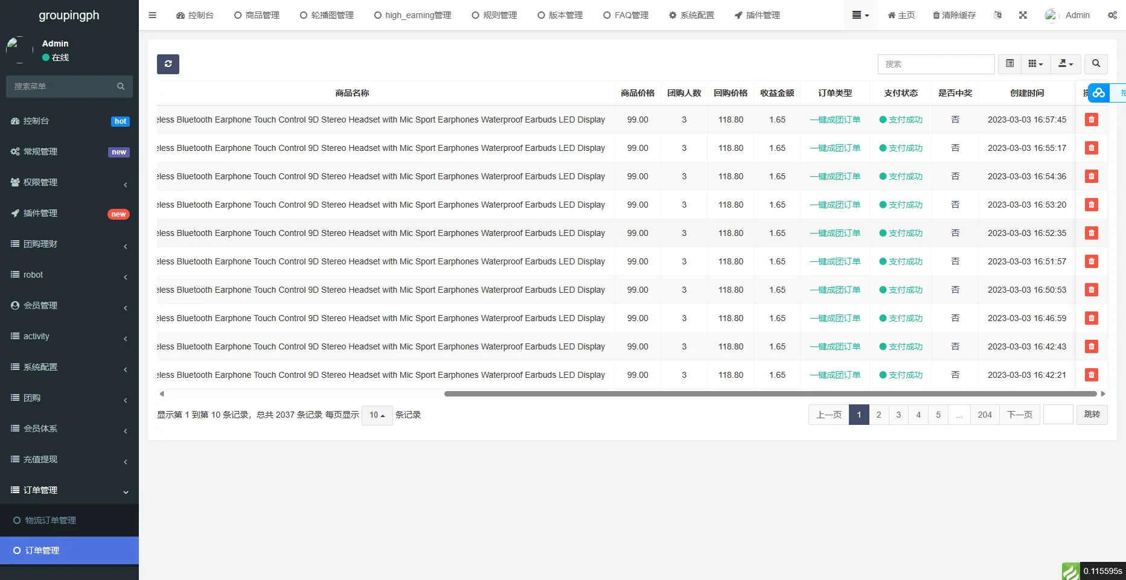Expand the 团购理财 sidebar menu

69,244
